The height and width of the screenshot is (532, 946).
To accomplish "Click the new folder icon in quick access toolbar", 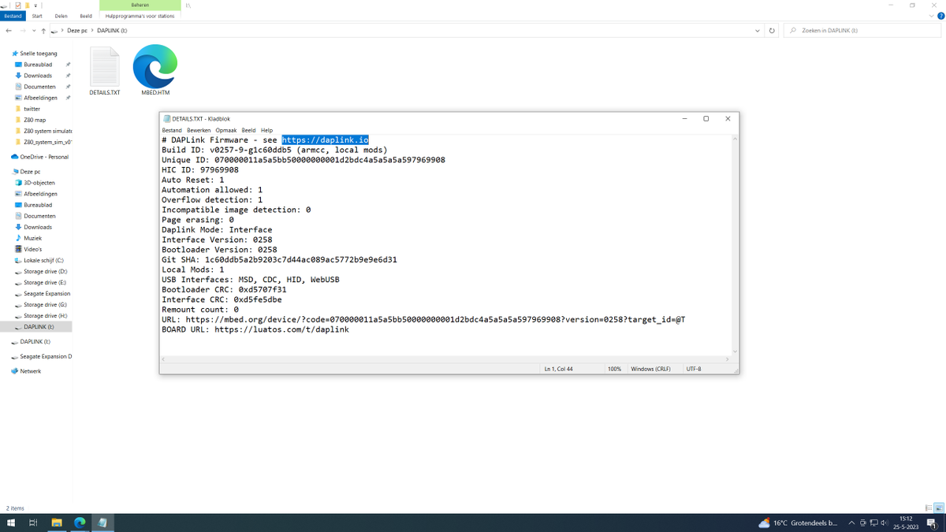I will tap(27, 6).
